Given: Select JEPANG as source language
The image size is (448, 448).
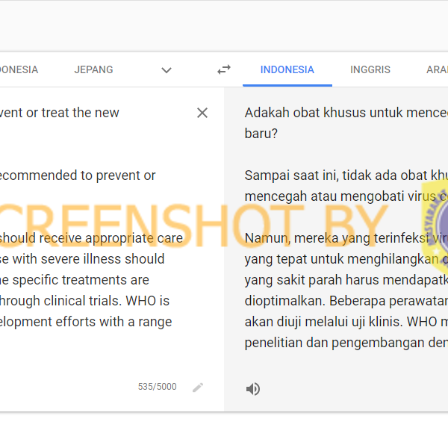Looking at the screenshot, I should pyautogui.click(x=94, y=69).
